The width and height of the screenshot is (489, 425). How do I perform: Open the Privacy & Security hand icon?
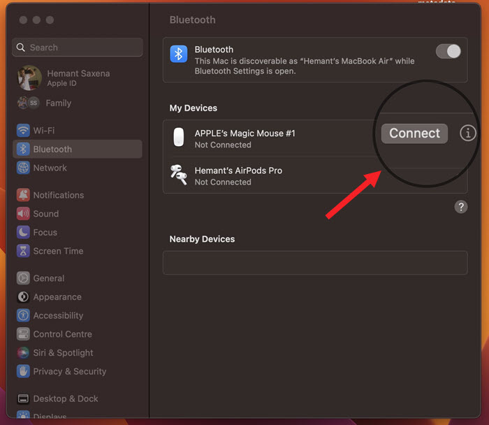click(23, 371)
